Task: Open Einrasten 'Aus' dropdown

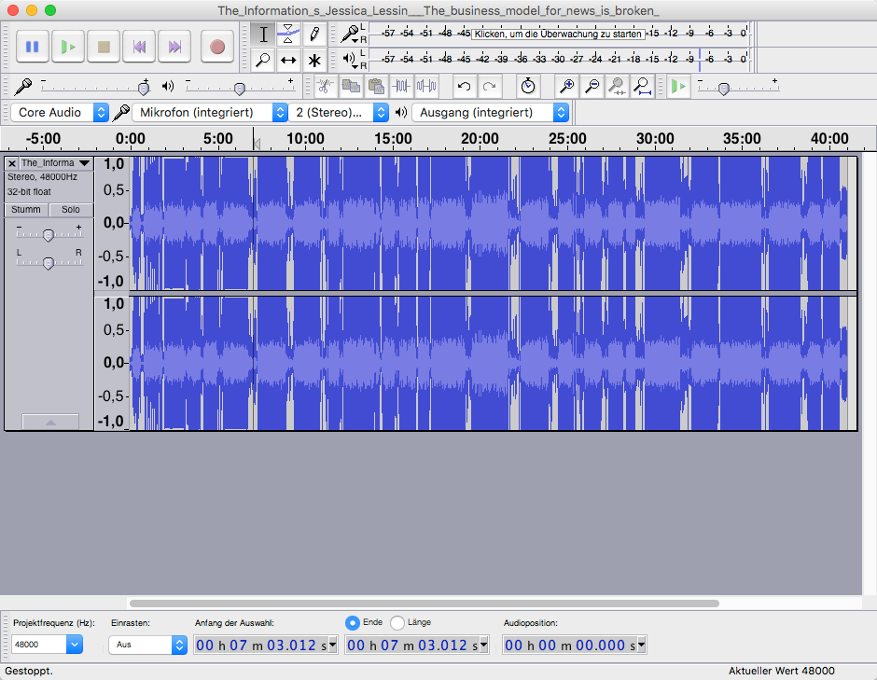Action: (147, 645)
